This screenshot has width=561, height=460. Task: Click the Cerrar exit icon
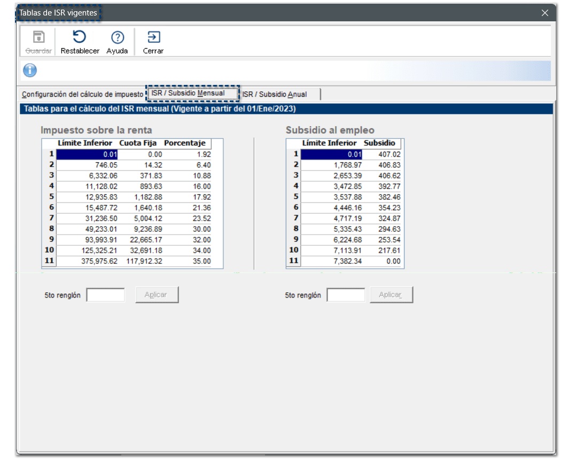click(153, 37)
